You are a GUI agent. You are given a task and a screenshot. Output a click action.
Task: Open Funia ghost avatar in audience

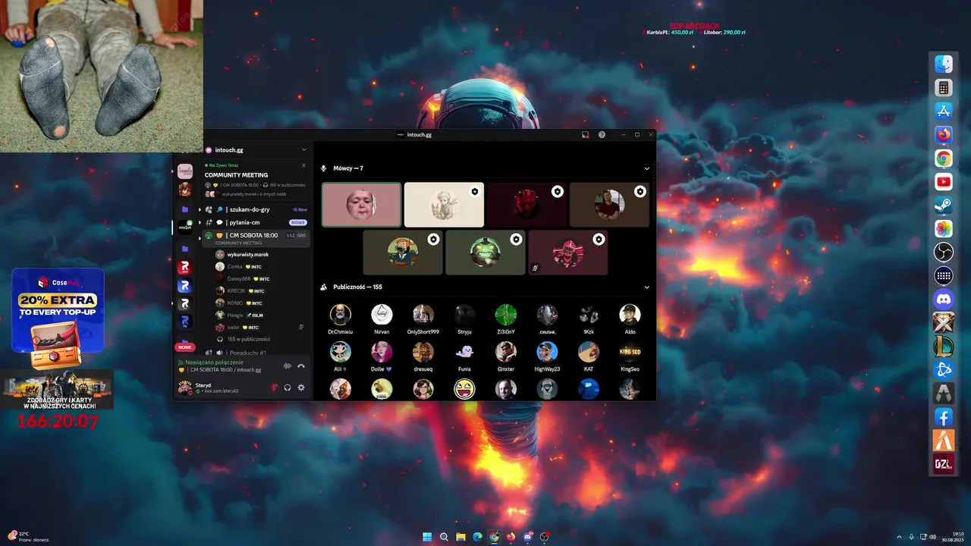464,352
